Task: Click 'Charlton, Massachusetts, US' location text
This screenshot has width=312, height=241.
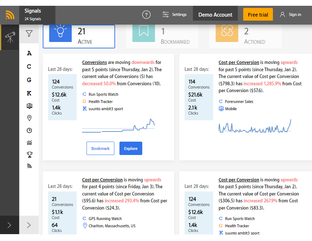Action: click(112, 226)
